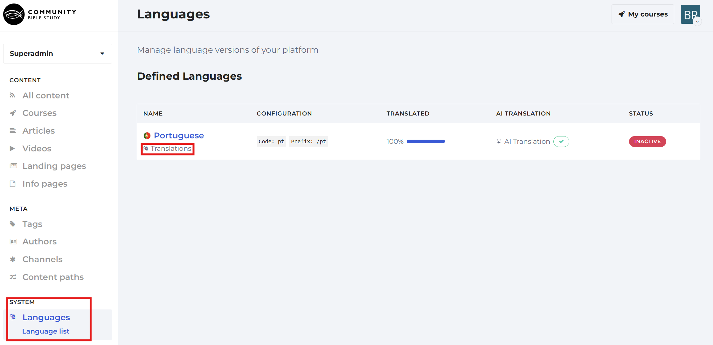The width and height of the screenshot is (713, 345).
Task: Click the 100% translated progress bar
Action: click(x=426, y=142)
